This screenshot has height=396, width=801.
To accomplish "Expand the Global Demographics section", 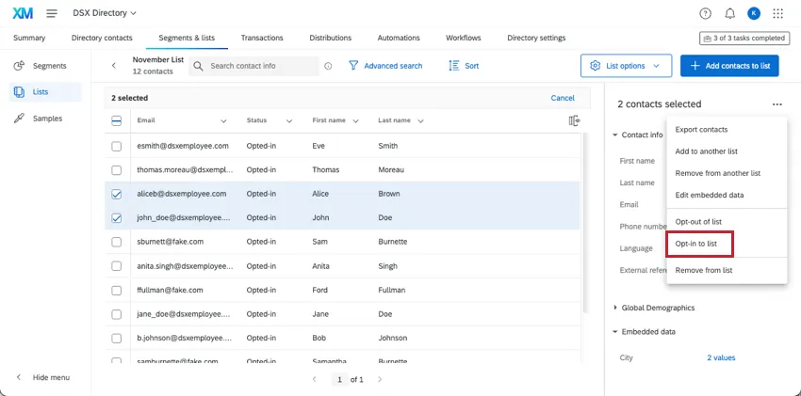I will [656, 308].
